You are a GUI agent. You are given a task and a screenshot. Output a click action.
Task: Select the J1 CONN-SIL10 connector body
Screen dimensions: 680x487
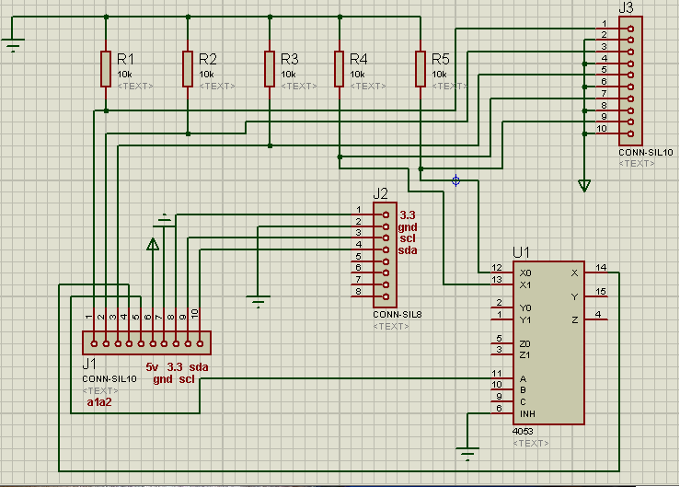pos(146,342)
